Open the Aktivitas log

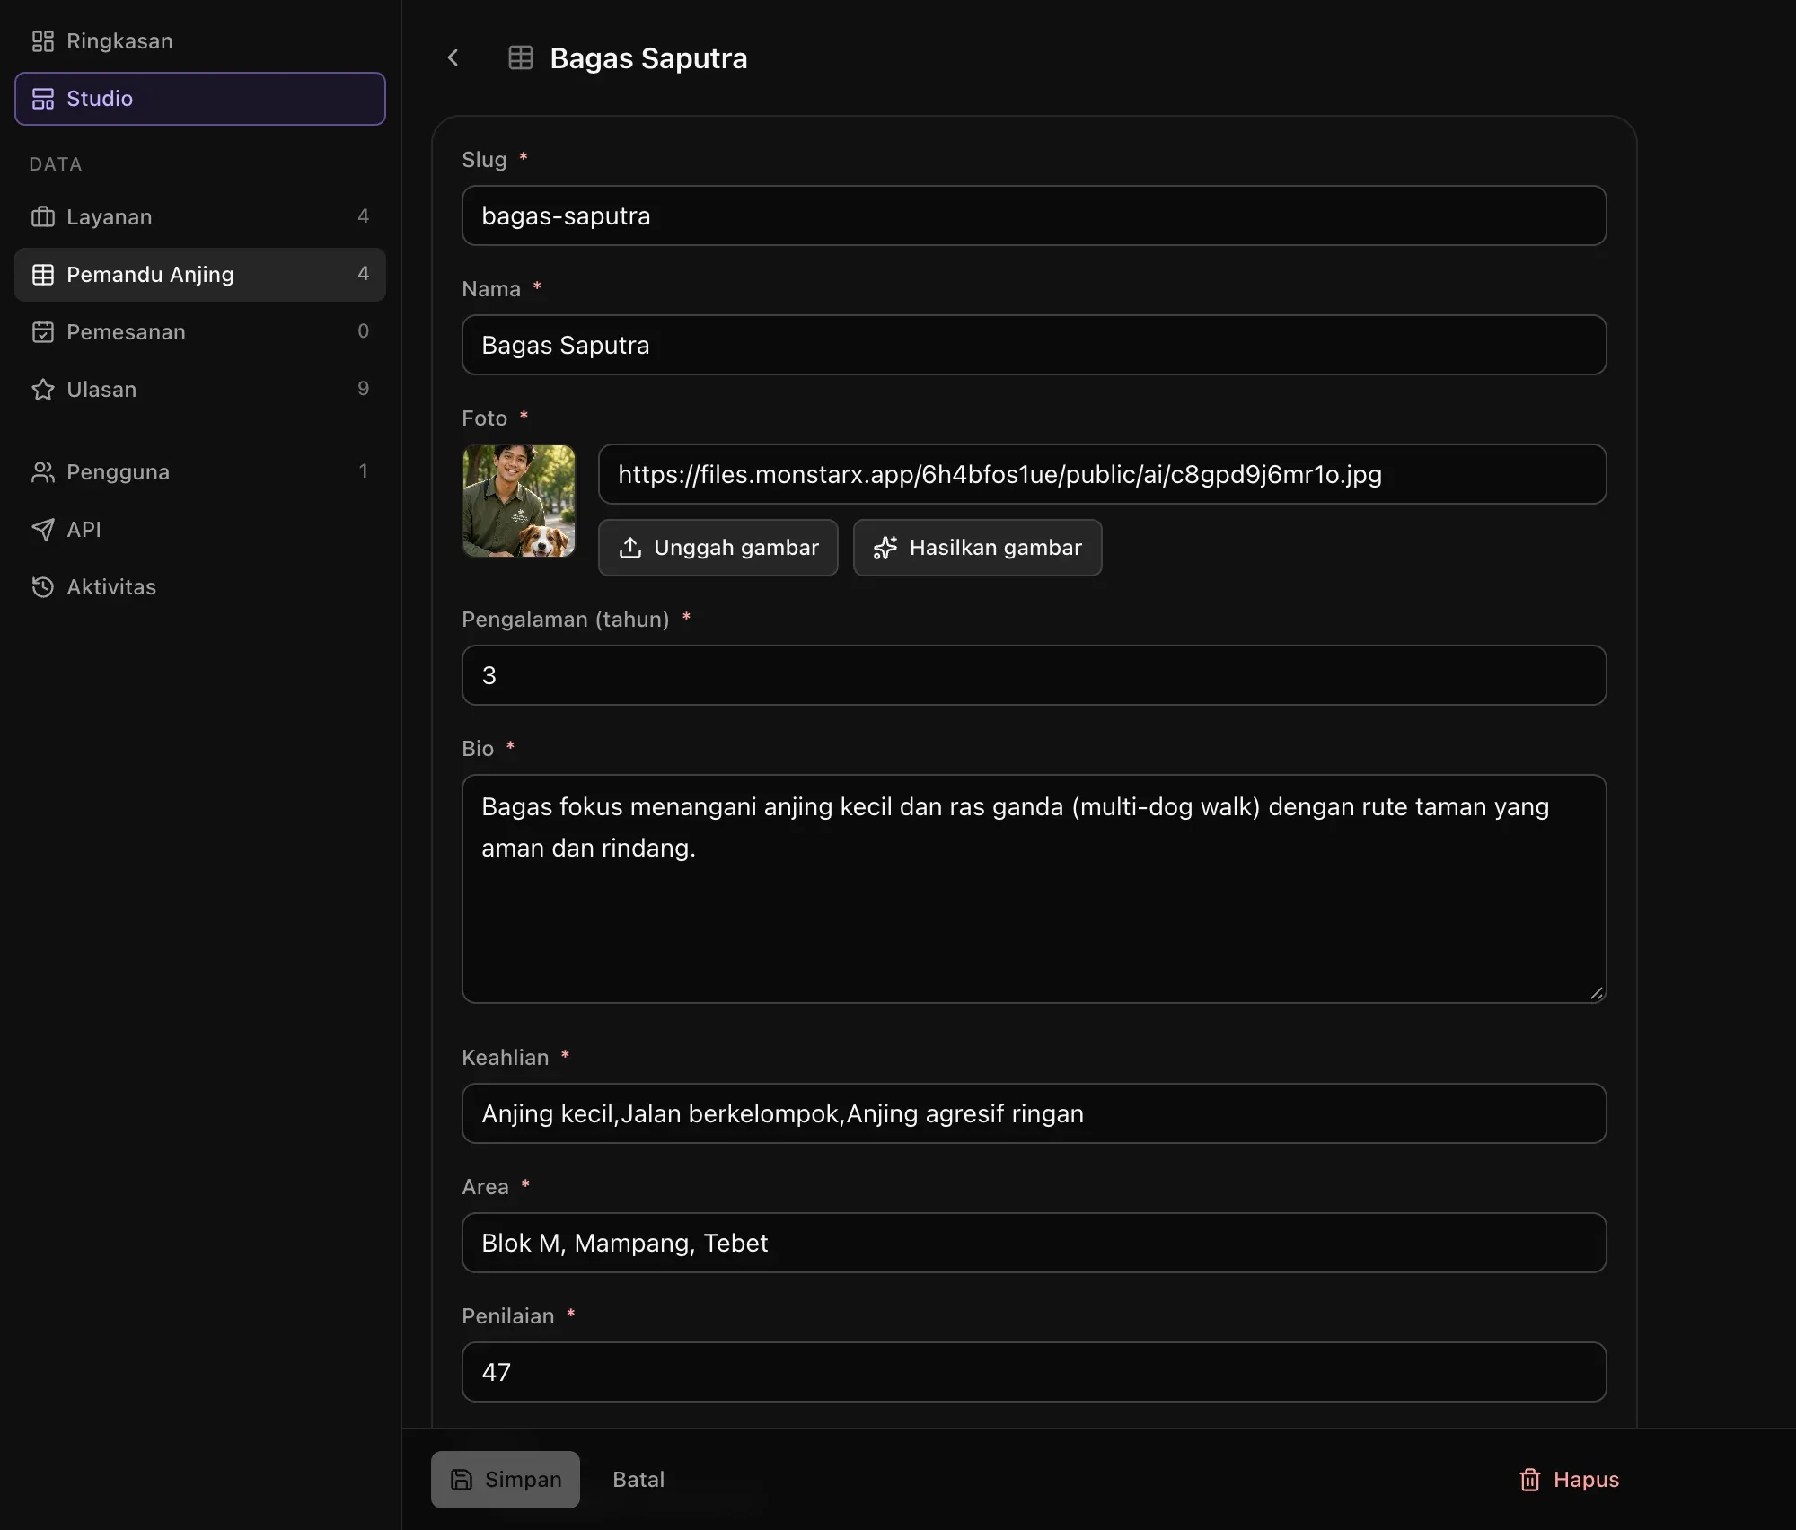coord(200,587)
